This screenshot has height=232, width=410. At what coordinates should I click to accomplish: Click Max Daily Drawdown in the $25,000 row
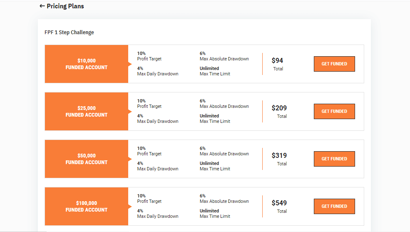coord(158,121)
